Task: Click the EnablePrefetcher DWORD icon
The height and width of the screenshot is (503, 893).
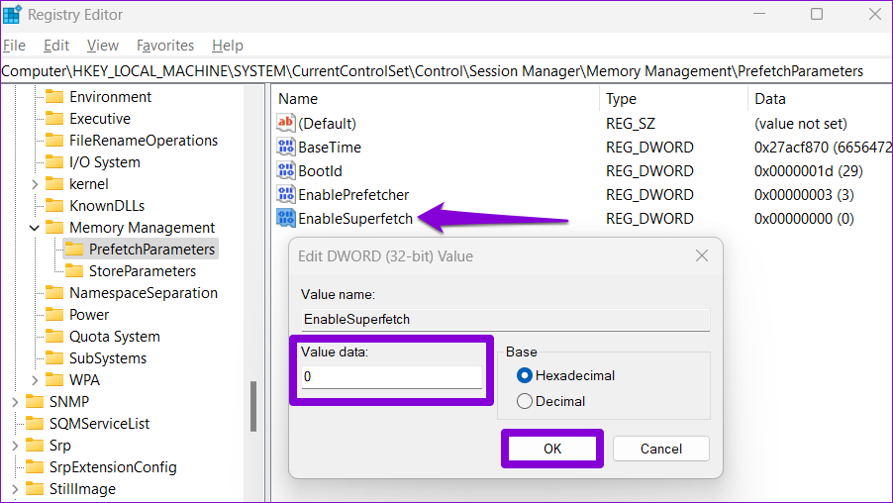Action: pos(286,194)
